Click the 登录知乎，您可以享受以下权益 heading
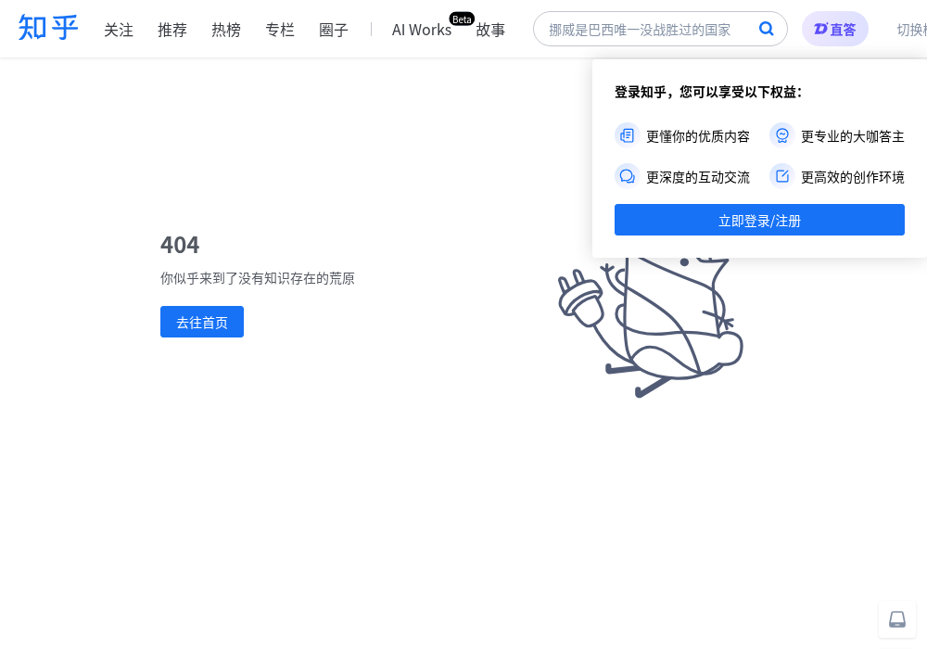This screenshot has width=927, height=649. pyautogui.click(x=707, y=92)
